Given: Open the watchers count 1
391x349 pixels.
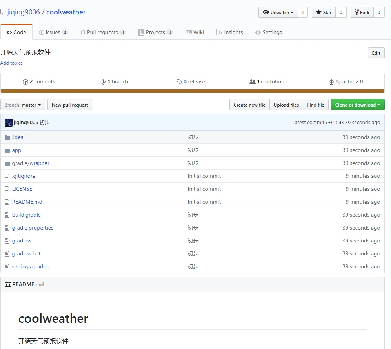Looking at the screenshot, I should 303,12.
